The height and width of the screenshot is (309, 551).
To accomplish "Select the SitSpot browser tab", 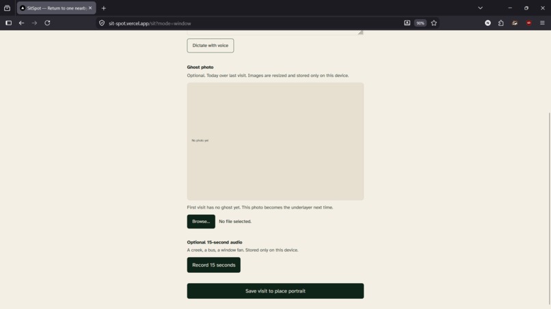I will click(x=56, y=8).
